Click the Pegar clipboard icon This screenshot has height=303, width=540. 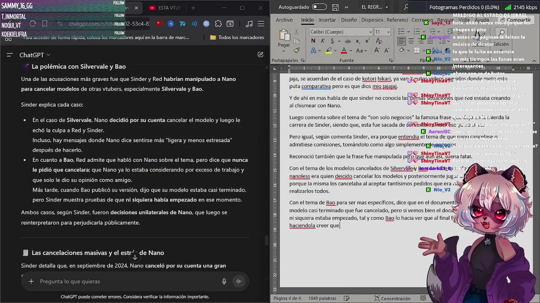click(x=284, y=35)
